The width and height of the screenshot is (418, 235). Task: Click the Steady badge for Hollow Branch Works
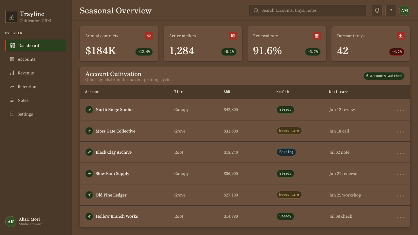(x=285, y=216)
